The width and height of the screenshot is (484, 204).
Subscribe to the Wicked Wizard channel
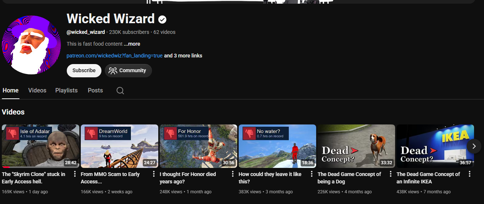click(84, 70)
